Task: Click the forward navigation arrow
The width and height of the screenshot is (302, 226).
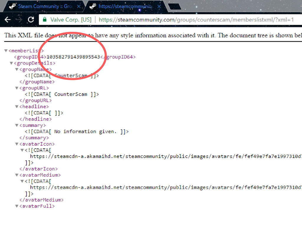Action: 19,20
